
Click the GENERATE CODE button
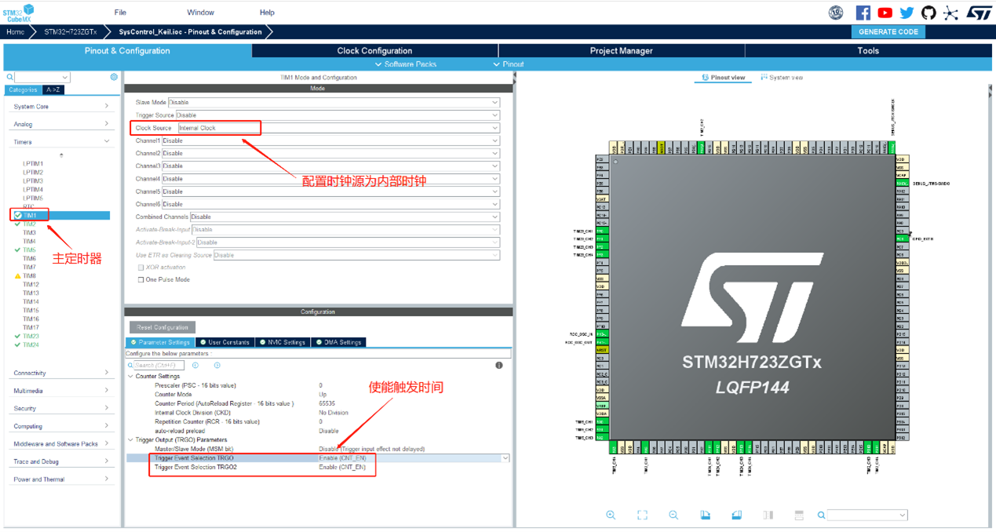click(888, 32)
